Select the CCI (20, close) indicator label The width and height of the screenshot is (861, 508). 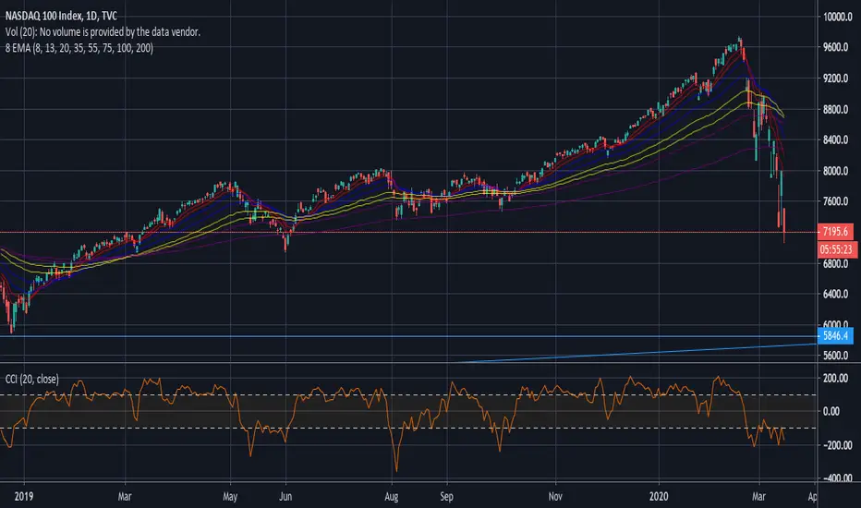click(31, 379)
